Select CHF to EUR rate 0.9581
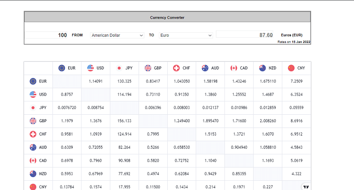Screen dimensions: 354x190 point(67,134)
